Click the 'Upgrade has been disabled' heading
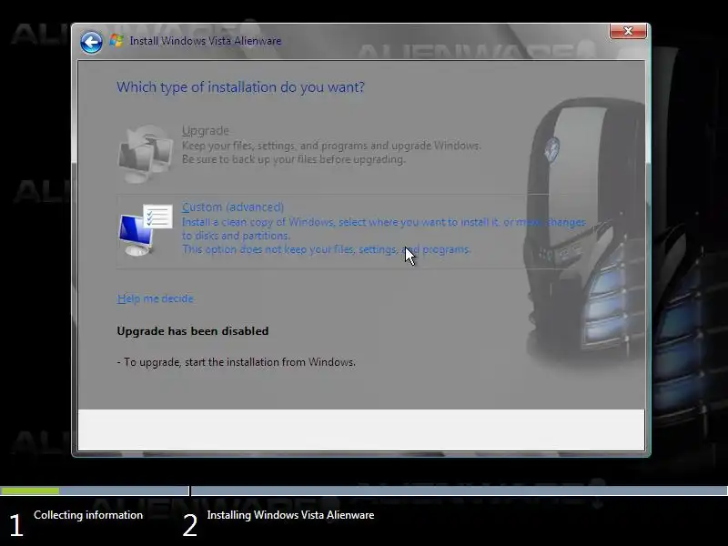Image resolution: width=728 pixels, height=546 pixels. pyautogui.click(x=193, y=331)
